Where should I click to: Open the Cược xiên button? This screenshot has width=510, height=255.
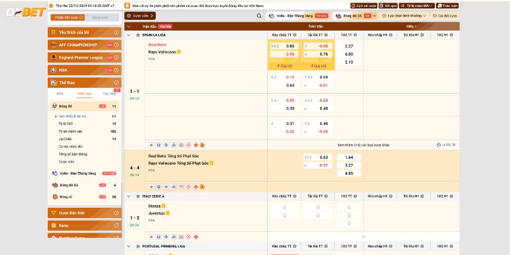tap(140, 15)
